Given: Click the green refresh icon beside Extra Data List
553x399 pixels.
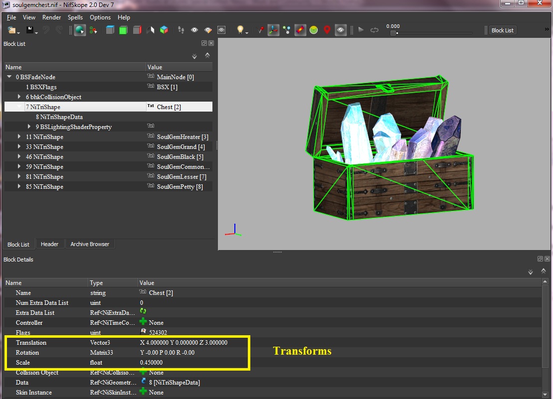Looking at the screenshot, I should pos(143,311).
